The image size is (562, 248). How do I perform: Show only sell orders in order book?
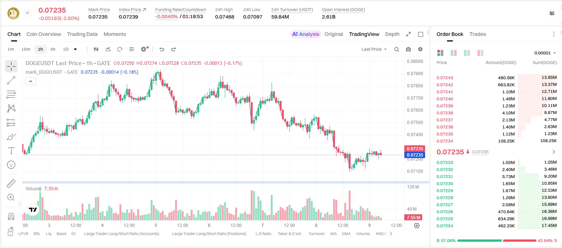pos(481,53)
